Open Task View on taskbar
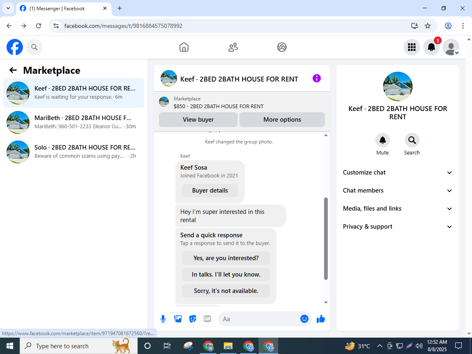 pyautogui.click(x=167, y=346)
